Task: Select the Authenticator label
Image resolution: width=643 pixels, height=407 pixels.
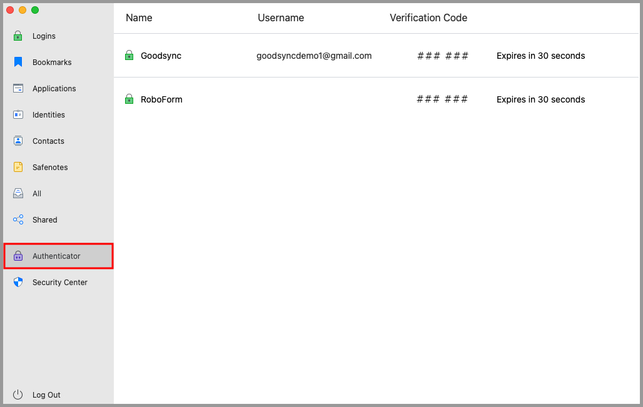Action: pos(56,256)
